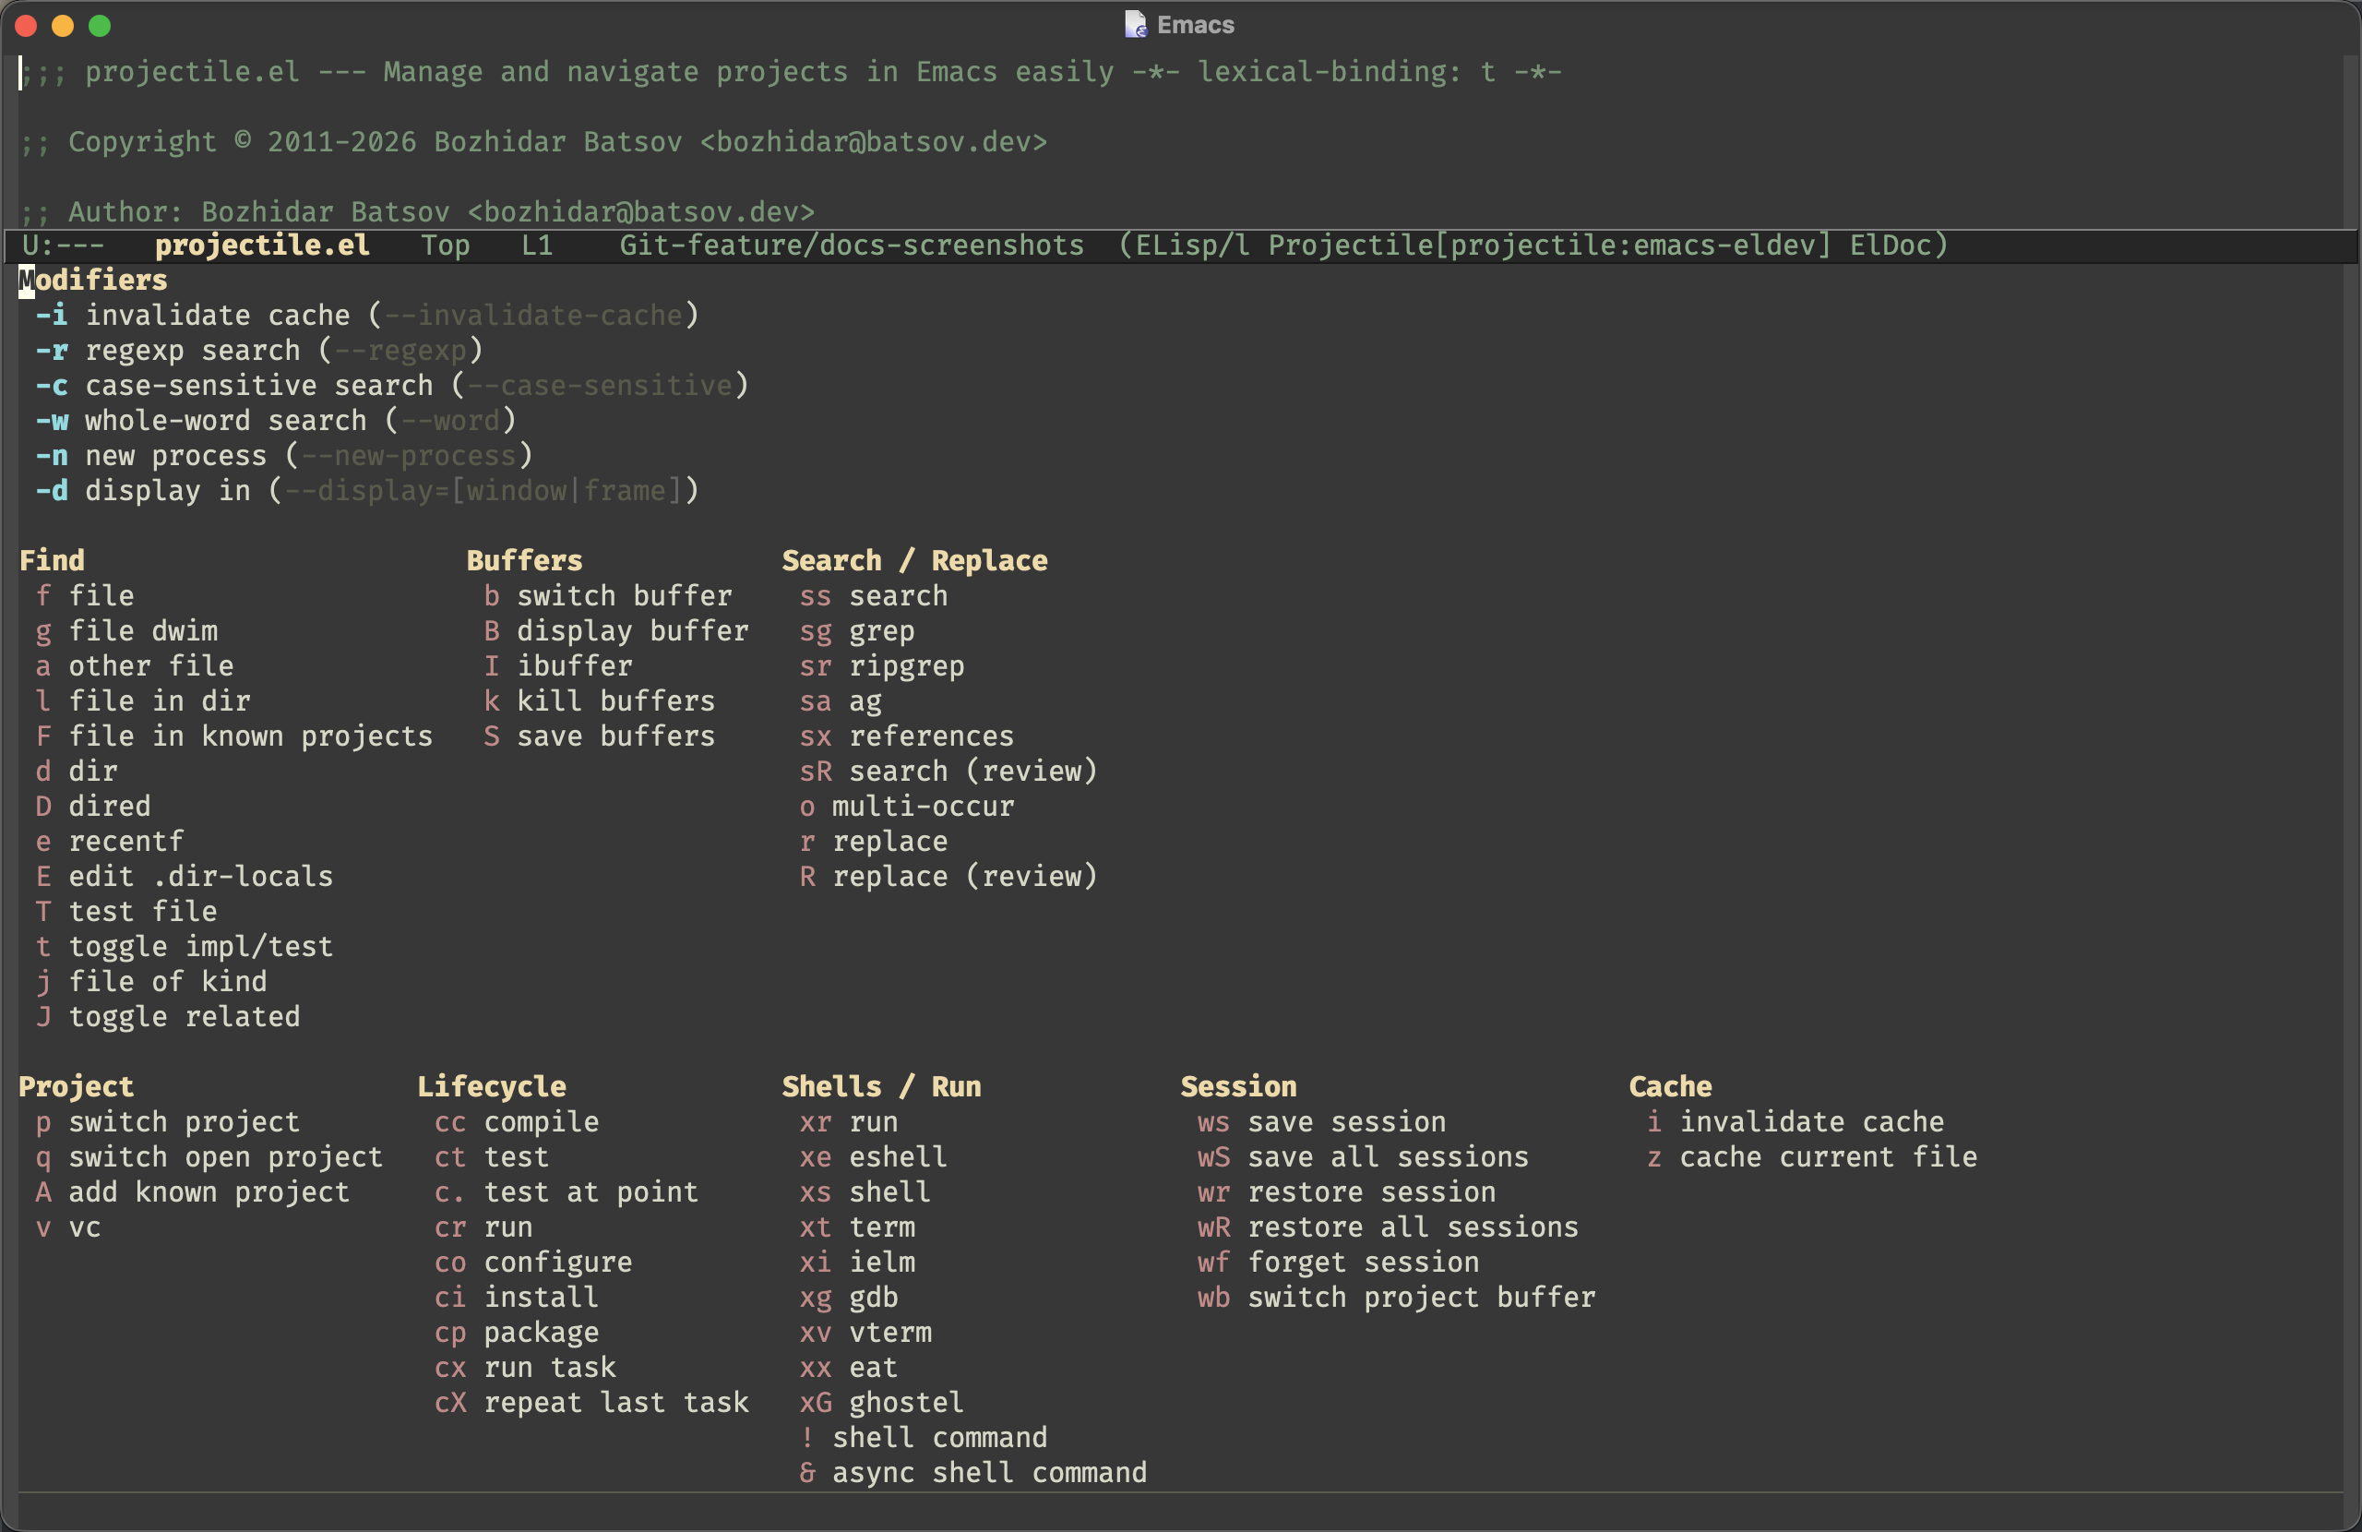Enable the -w whole-word search modifier
The width and height of the screenshot is (2362, 1532).
pyautogui.click(x=276, y=421)
